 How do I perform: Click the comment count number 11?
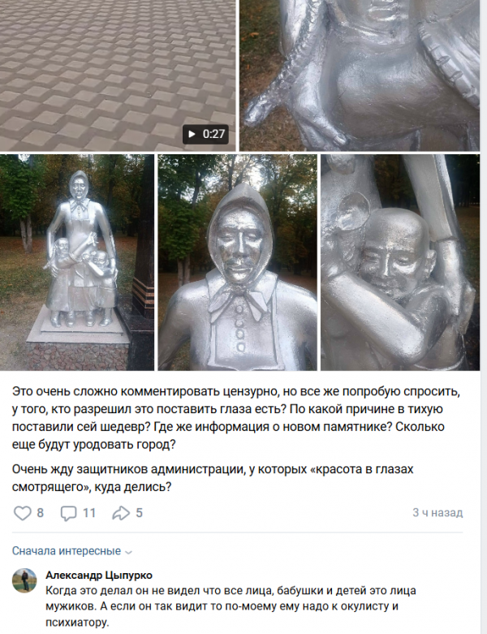89,513
